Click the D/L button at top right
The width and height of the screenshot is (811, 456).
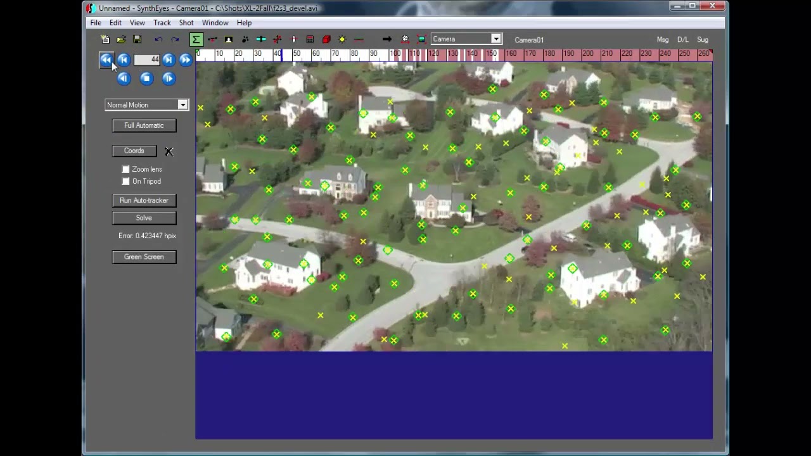(x=683, y=40)
